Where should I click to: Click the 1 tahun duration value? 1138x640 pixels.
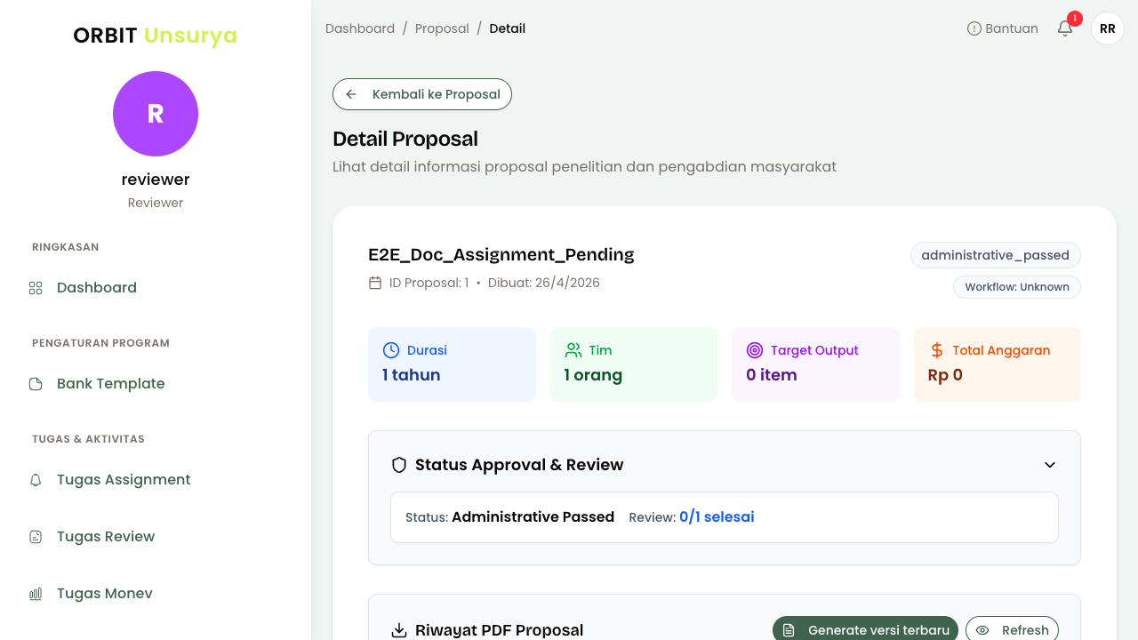coord(412,375)
